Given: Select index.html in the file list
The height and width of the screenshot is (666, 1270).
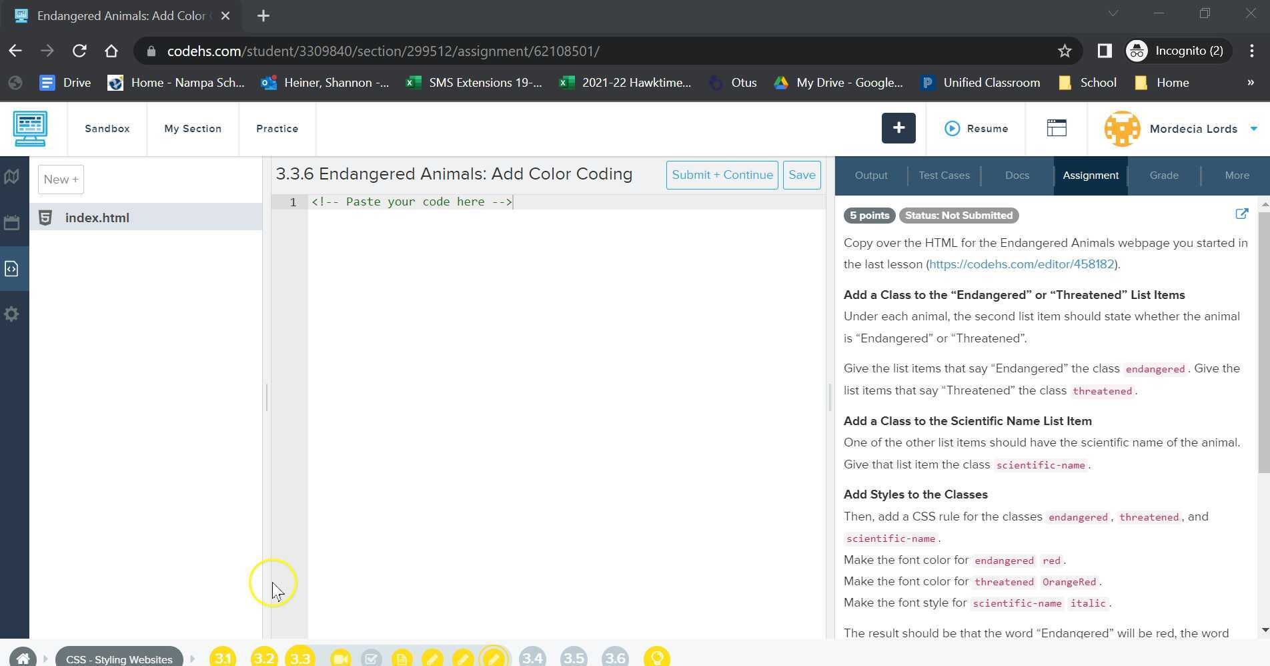Looking at the screenshot, I should (x=97, y=218).
